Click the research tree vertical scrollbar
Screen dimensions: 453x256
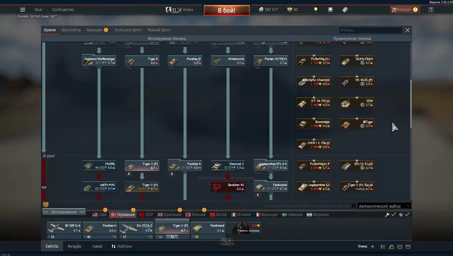point(411,103)
